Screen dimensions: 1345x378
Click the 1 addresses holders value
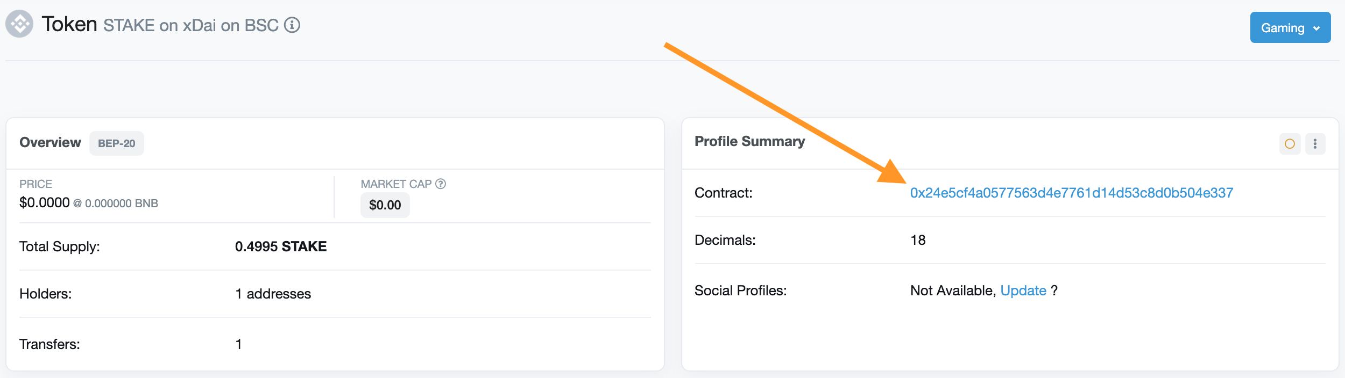coord(273,294)
